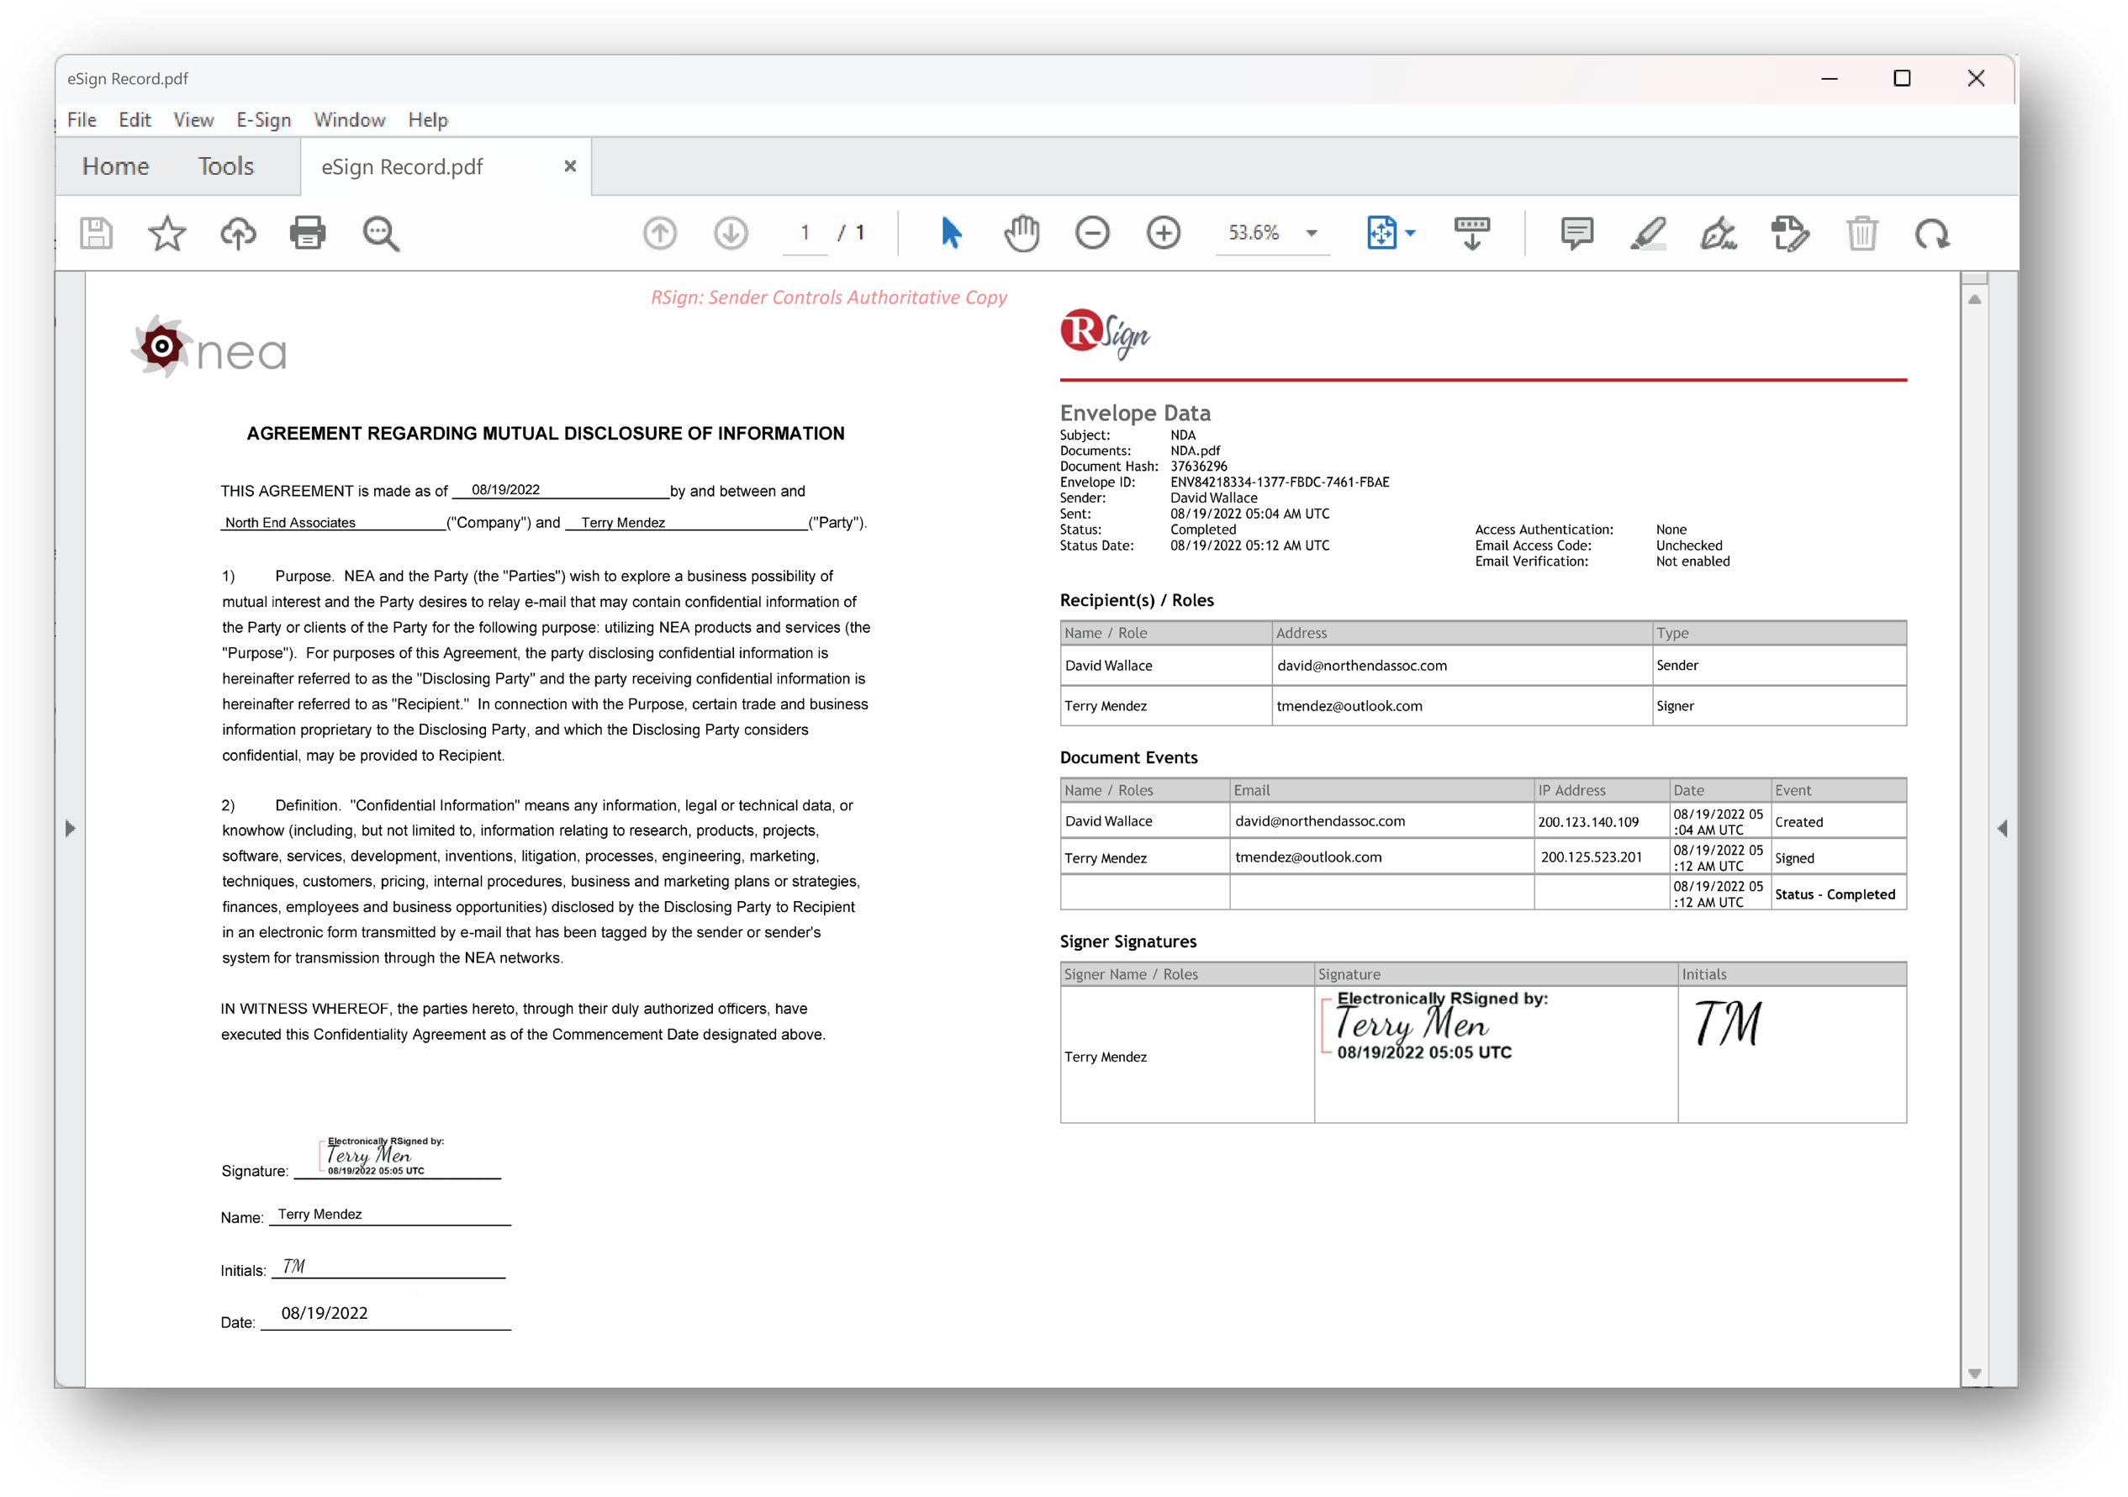This screenshot has height=1497, width=2128.
Task: Go to the Home tab
Action: click(x=115, y=166)
